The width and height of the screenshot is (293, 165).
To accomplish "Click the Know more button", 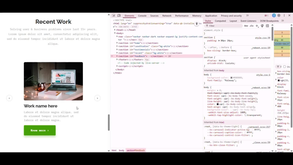I will (40, 130).
